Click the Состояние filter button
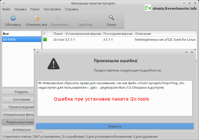 click(18, 99)
